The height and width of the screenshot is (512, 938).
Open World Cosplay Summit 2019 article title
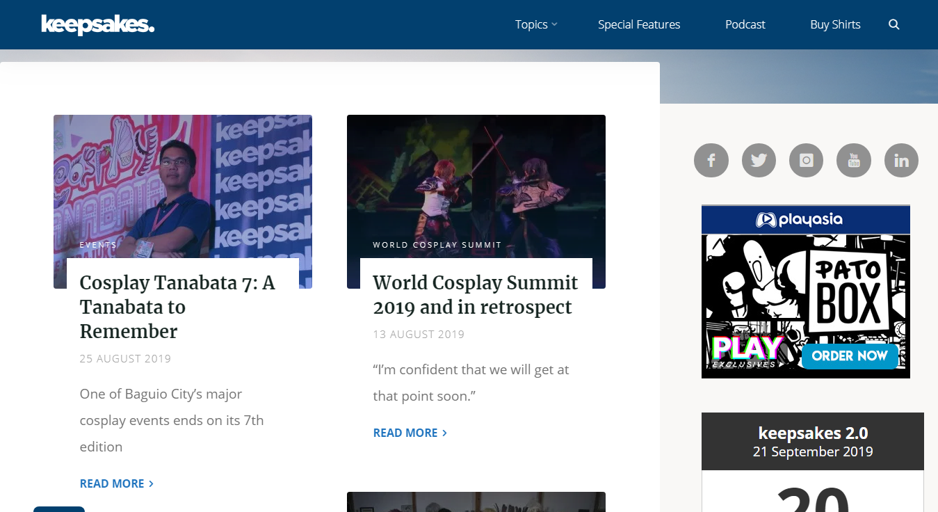475,295
